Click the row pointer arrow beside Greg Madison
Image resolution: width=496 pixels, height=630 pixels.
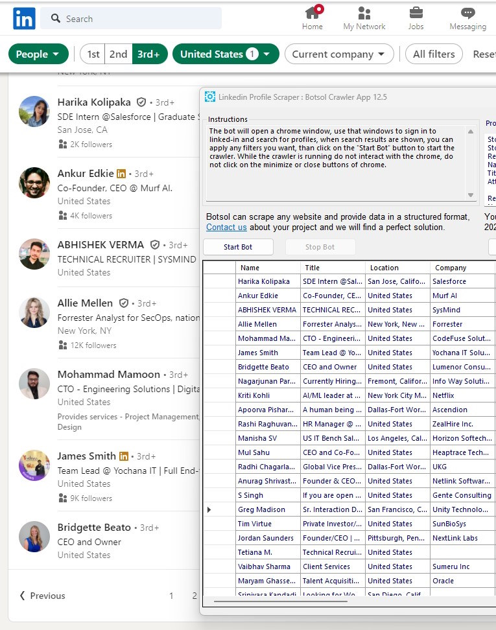pos(209,509)
